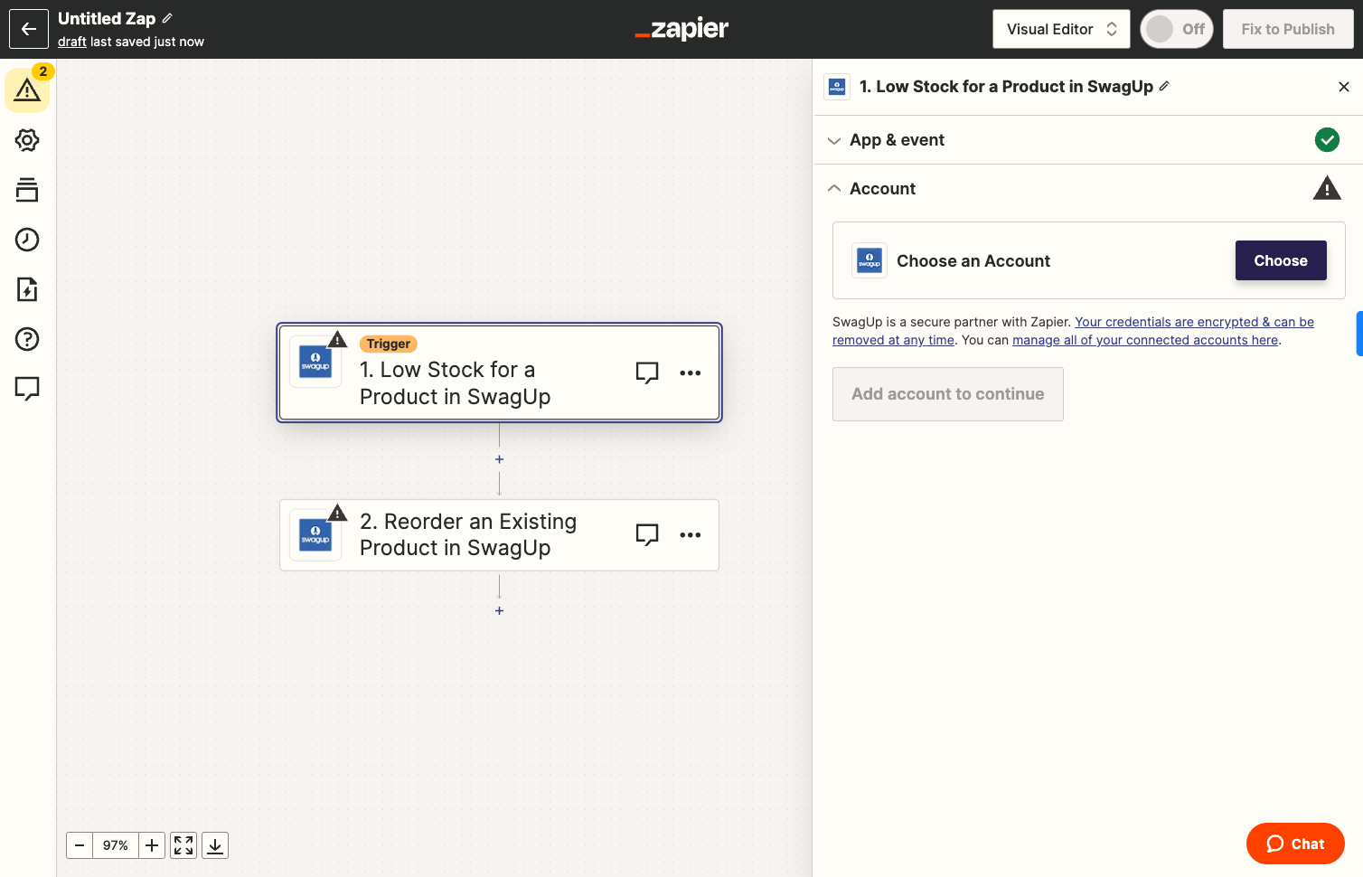Click the 97% zoom level field

pos(116,845)
